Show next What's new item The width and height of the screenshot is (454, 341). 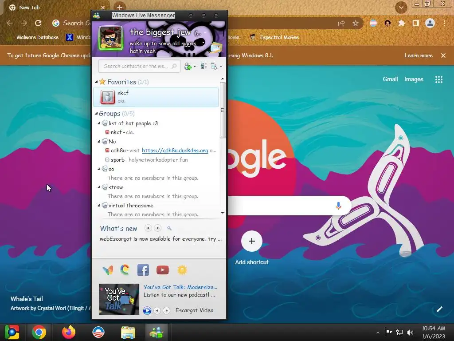157,228
